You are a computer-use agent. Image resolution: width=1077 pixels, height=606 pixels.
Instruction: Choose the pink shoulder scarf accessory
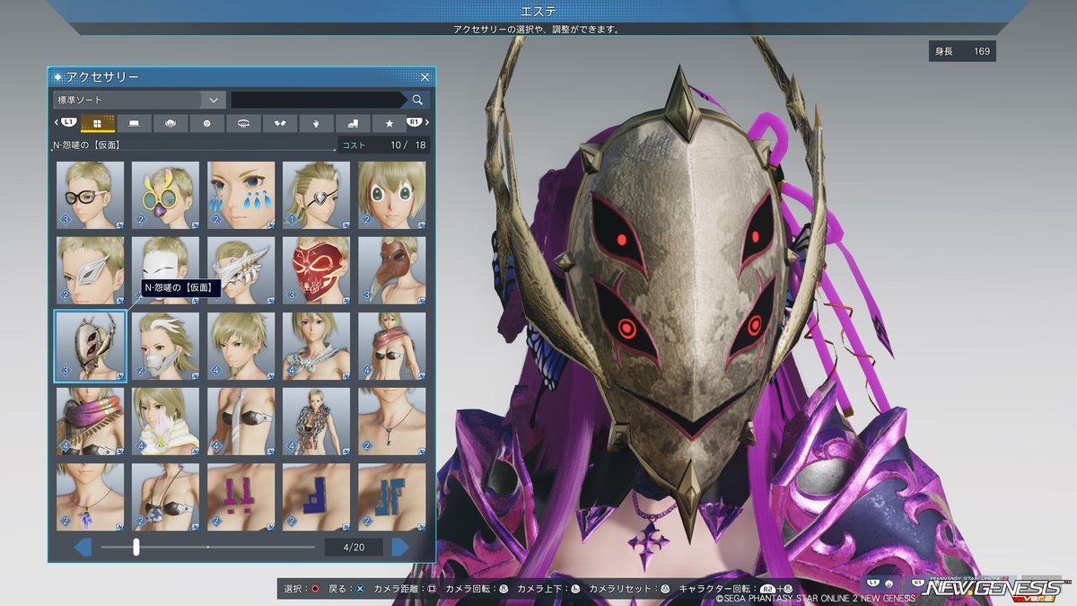tap(391, 346)
